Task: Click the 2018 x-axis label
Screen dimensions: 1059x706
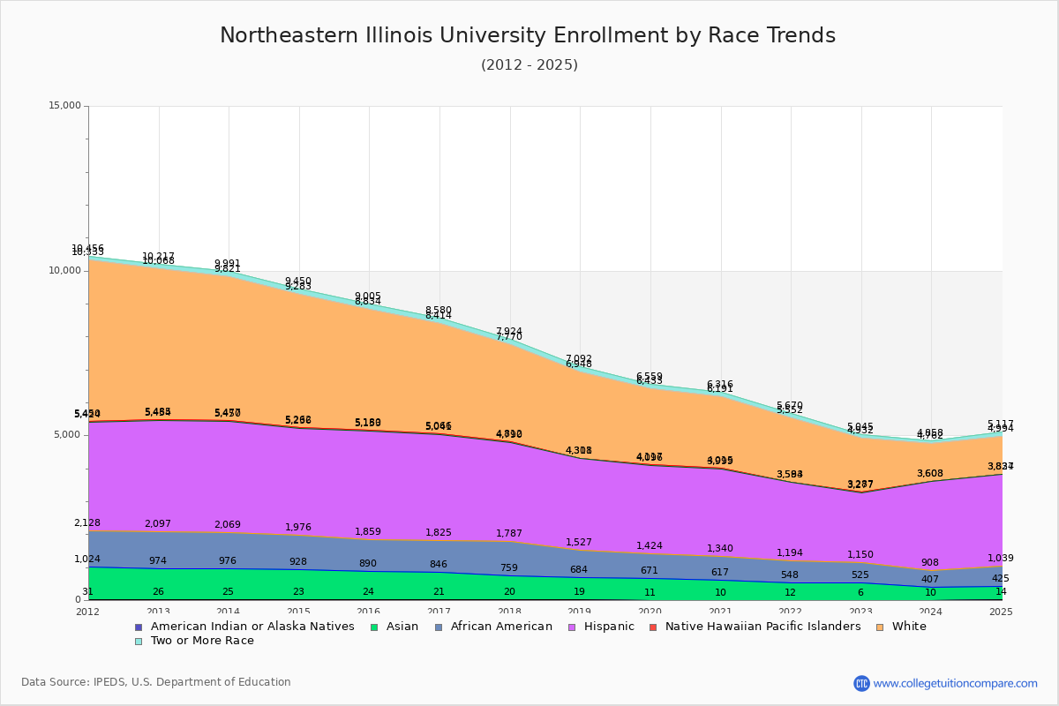Action: pyautogui.click(x=510, y=612)
